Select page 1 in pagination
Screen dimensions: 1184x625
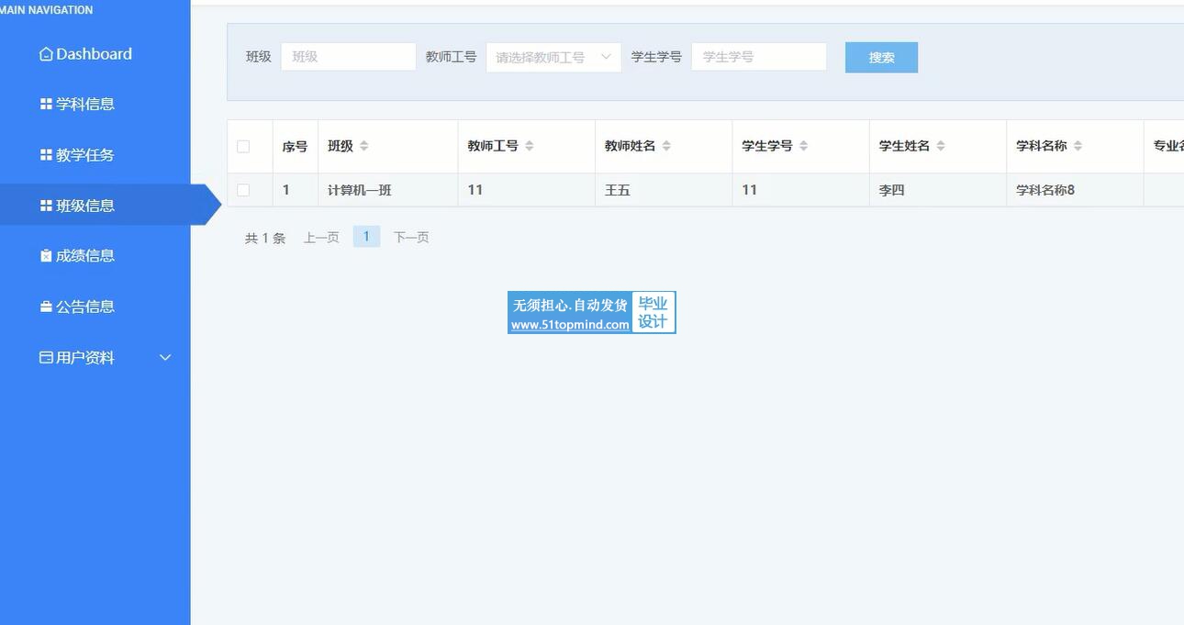[x=366, y=237]
